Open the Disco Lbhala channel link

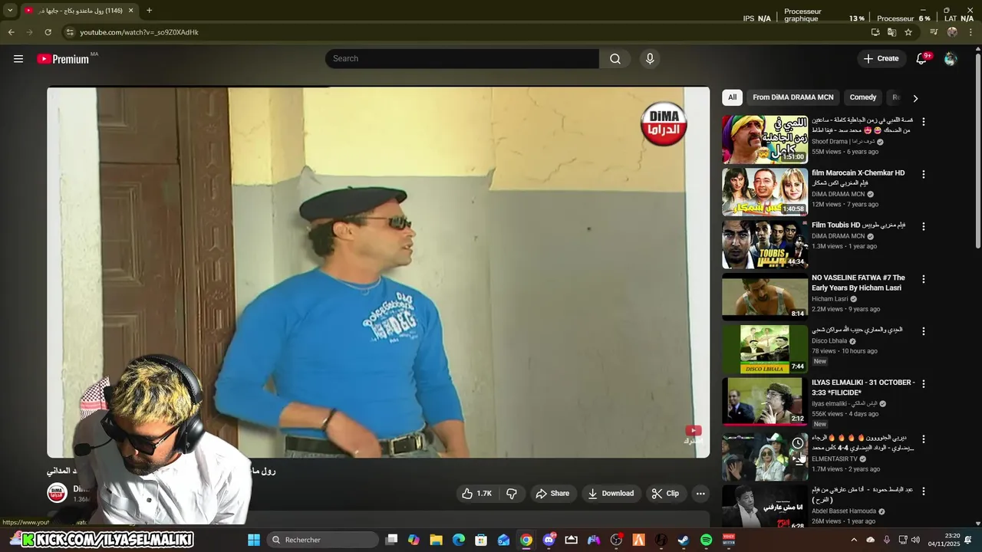tap(829, 341)
